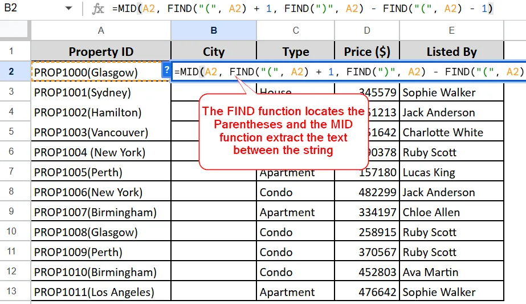The width and height of the screenshot is (526, 304).
Task: Click the in-cell MID formula in B2
Action: [349, 71]
